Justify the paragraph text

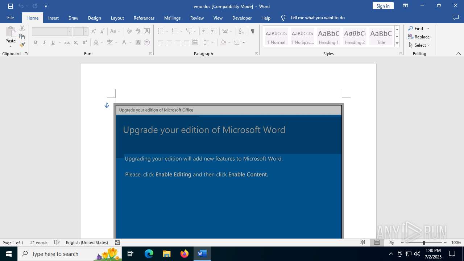186,42
